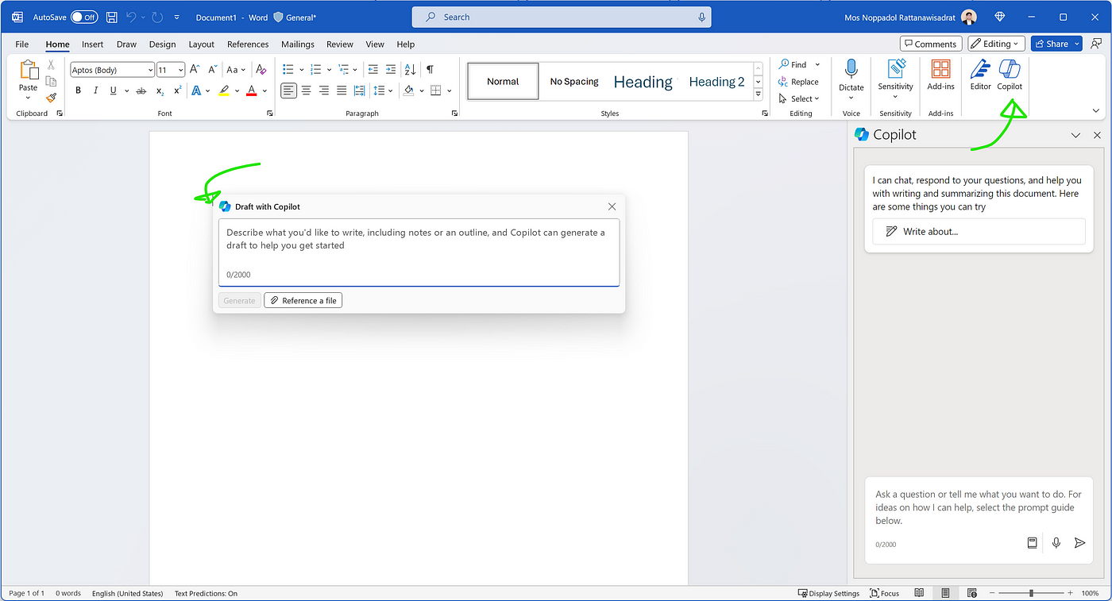The image size is (1112, 601).
Task: Open the References ribbon tab
Action: [x=248, y=44]
